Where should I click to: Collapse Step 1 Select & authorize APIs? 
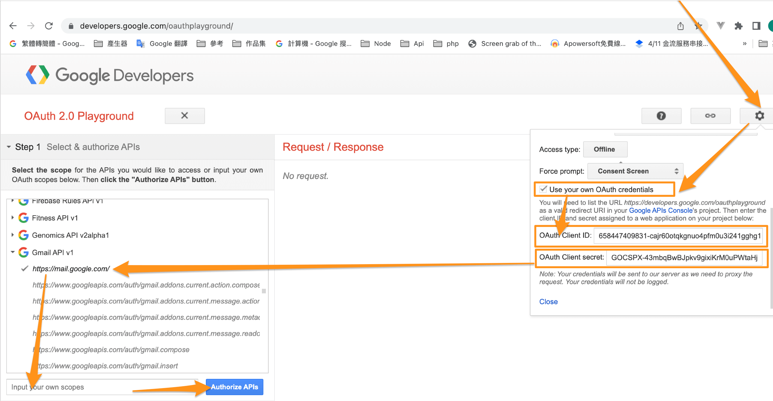coord(9,147)
